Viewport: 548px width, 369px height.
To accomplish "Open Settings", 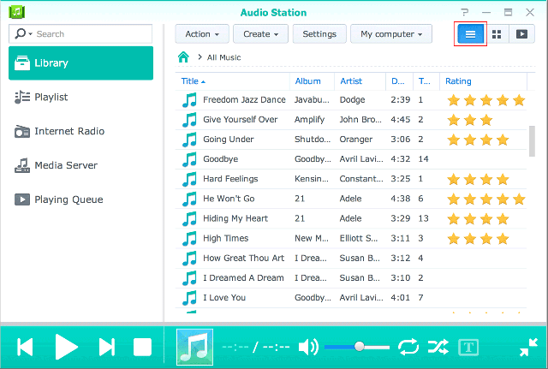I will coord(319,34).
